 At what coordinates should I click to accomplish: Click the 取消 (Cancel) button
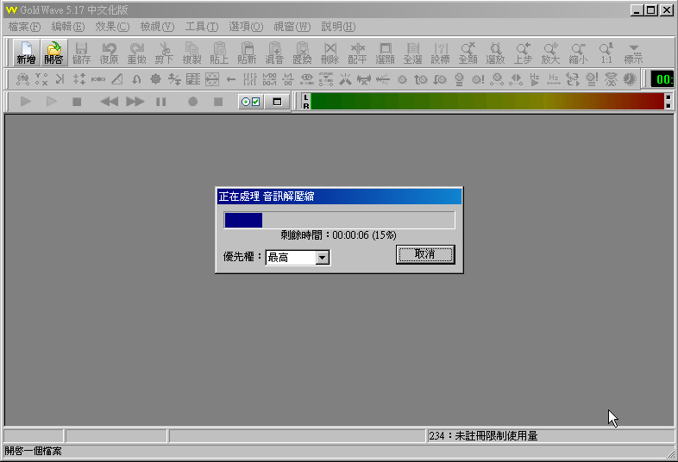tap(424, 254)
